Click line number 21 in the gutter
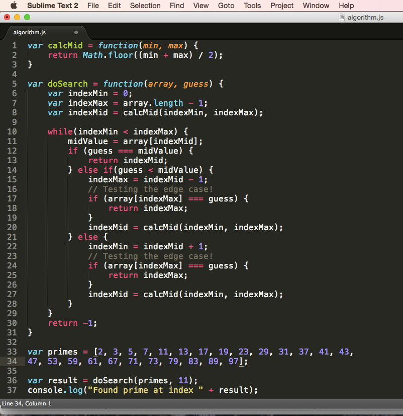This screenshot has width=403, height=416. pyautogui.click(x=12, y=237)
